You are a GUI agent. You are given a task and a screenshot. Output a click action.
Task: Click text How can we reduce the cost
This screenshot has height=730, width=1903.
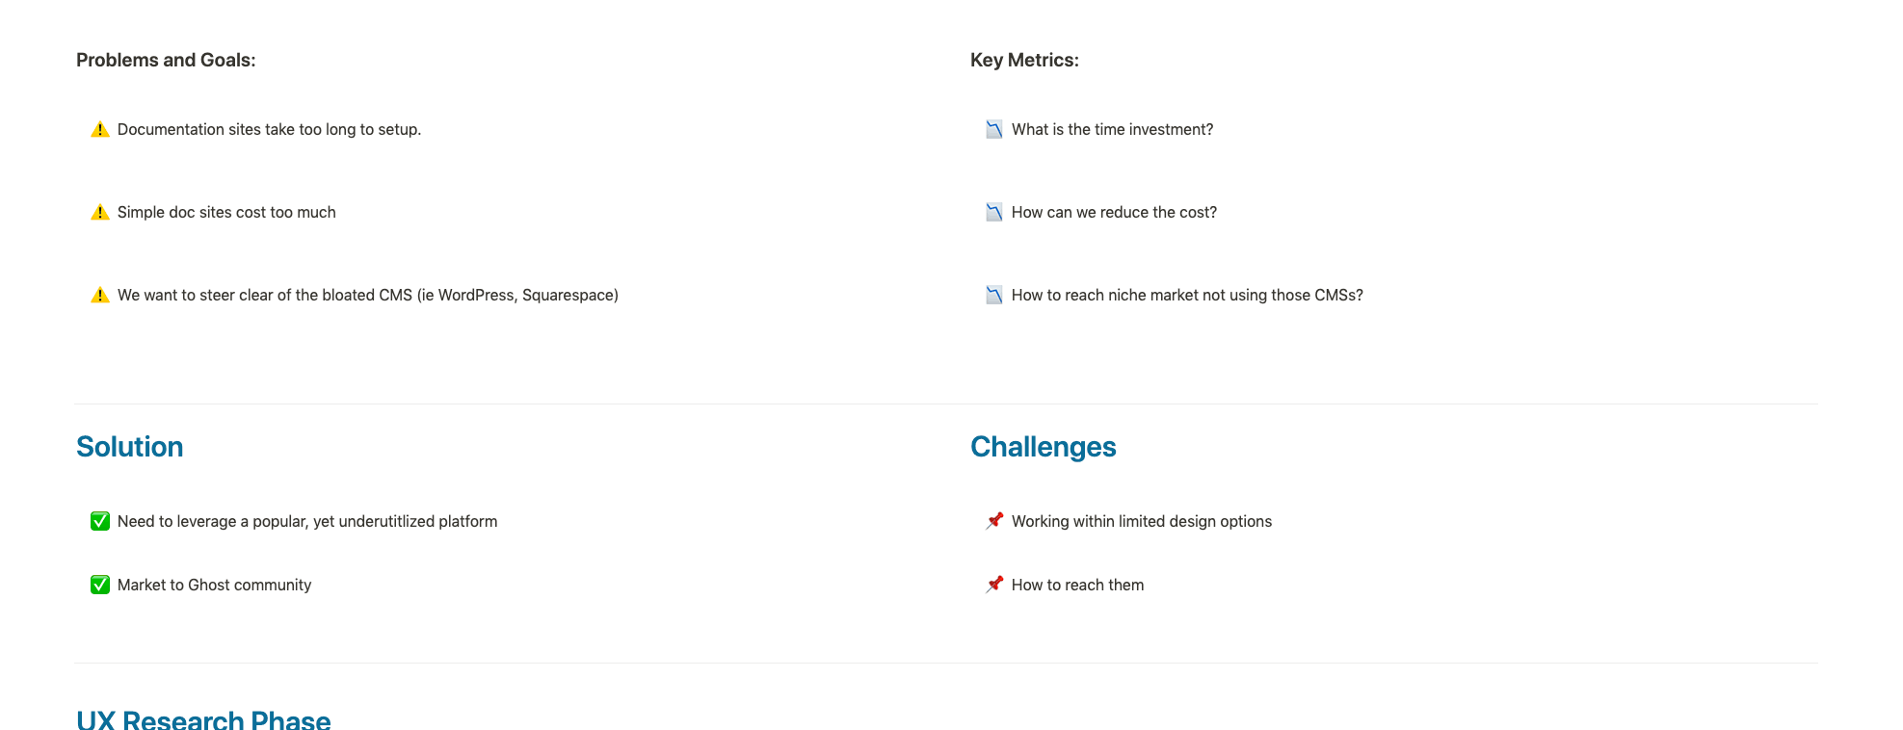click(1114, 212)
